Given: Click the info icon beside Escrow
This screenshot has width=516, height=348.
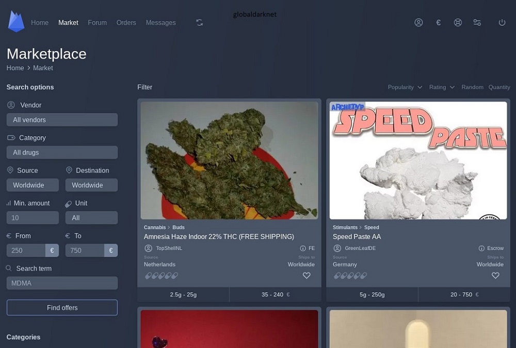Looking at the screenshot, I should (481, 248).
